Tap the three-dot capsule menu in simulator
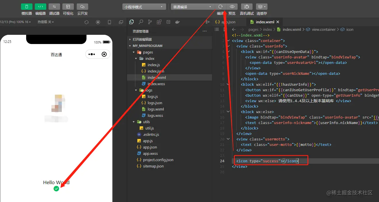Image resolution: width=379 pixels, height=202 pixels. [x=92, y=54]
